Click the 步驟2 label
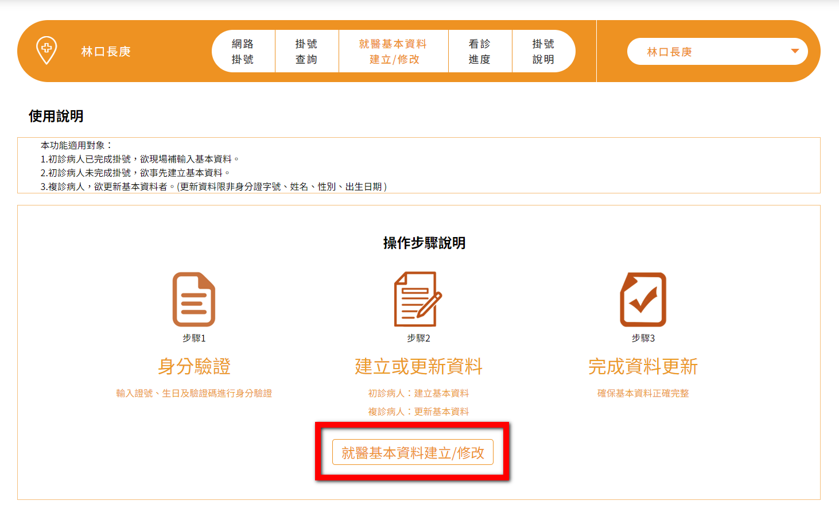Image resolution: width=839 pixels, height=516 pixels. [418, 338]
